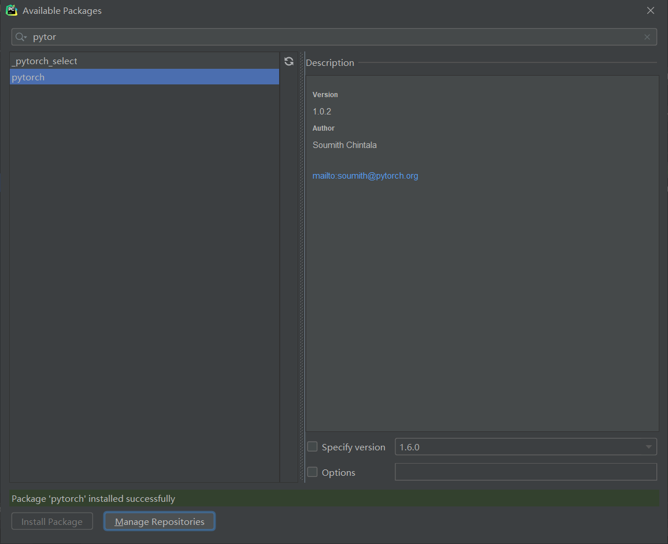Viewport: 668px width, 544px height.
Task: Click the Options text input field
Action: click(526, 472)
